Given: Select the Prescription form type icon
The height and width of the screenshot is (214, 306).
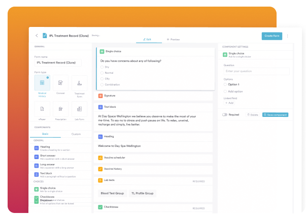Looking at the screenshot, I should click(60, 109).
